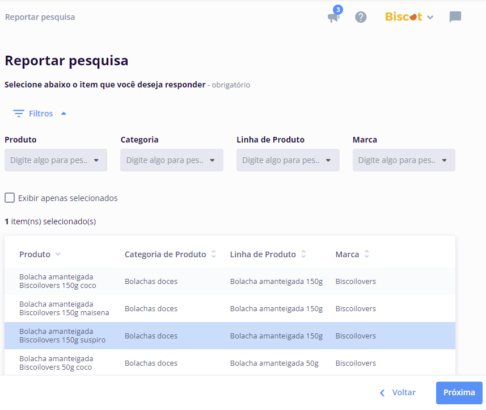486x410 pixels.
Task: Click the Reportar pesquisa breadcrumb
Action: point(40,17)
